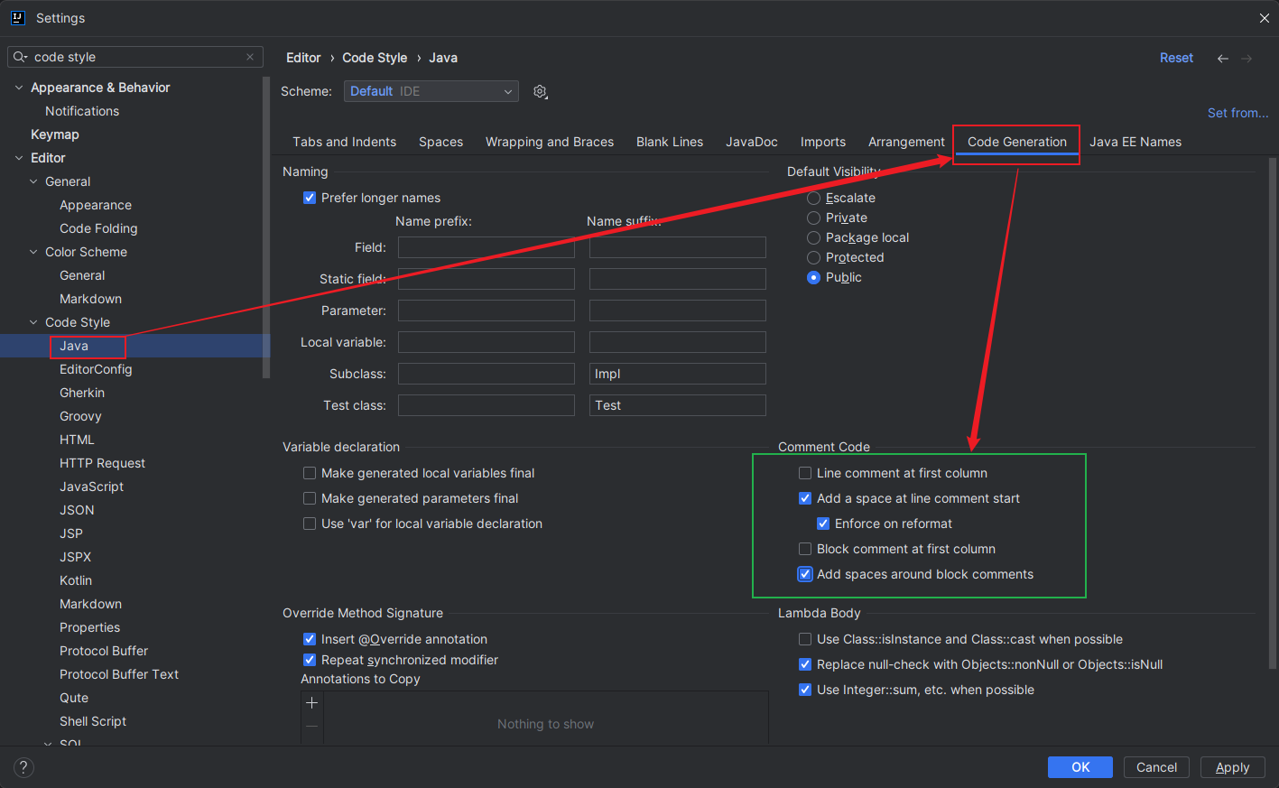Click the forward navigation arrow
This screenshot has width=1279, height=788.
[1247, 58]
